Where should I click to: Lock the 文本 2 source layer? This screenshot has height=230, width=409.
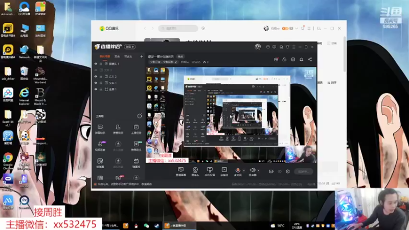[x=101, y=76]
